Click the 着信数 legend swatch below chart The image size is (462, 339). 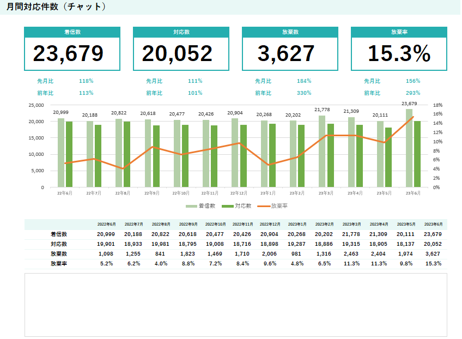[x=191, y=206]
